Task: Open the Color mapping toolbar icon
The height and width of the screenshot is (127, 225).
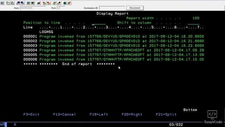Action: pyautogui.click(x=33, y=3)
